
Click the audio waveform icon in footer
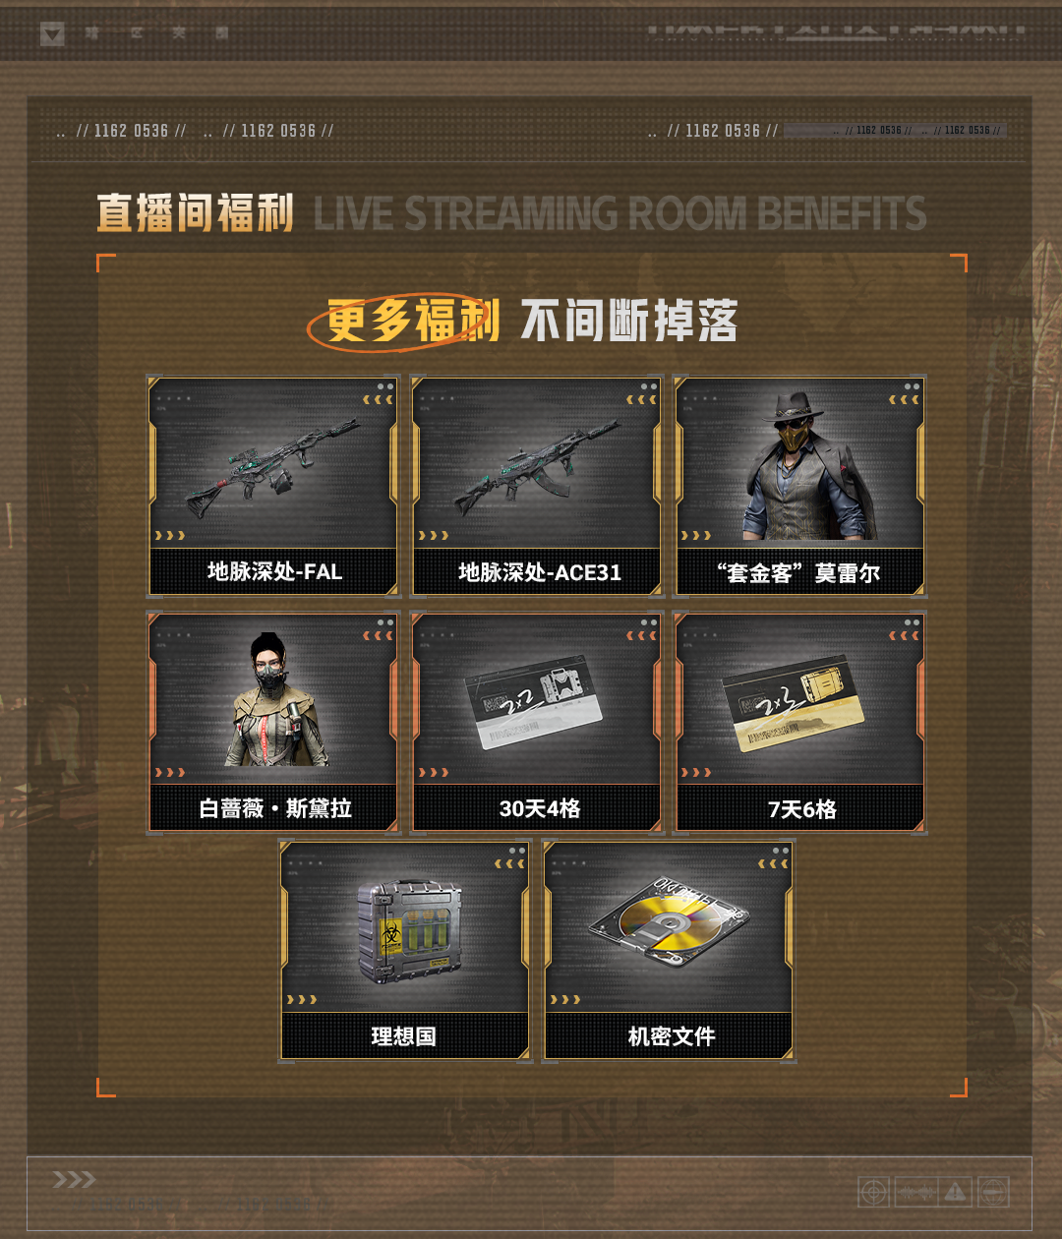(915, 1192)
